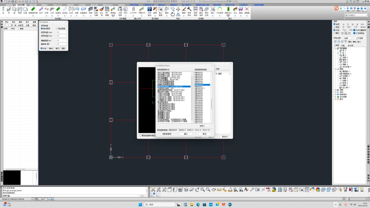Switch to the 楼板布置 ribbon tab
Viewport: 370px width, 208px height.
[33, 5]
